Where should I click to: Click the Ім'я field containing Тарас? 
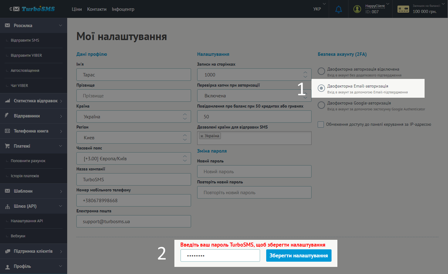click(x=134, y=75)
